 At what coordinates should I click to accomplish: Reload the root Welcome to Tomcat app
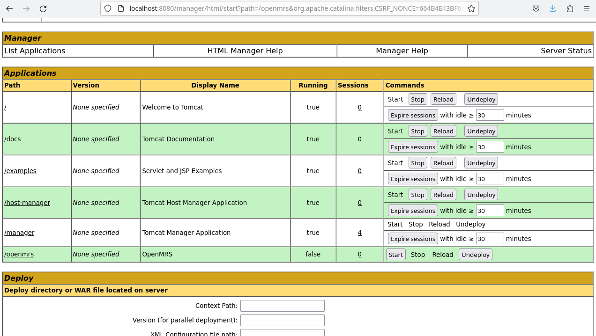(443, 99)
